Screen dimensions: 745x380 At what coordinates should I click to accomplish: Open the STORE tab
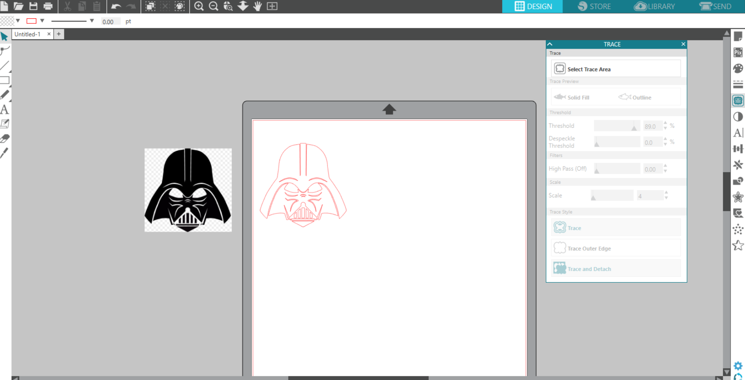click(x=594, y=6)
